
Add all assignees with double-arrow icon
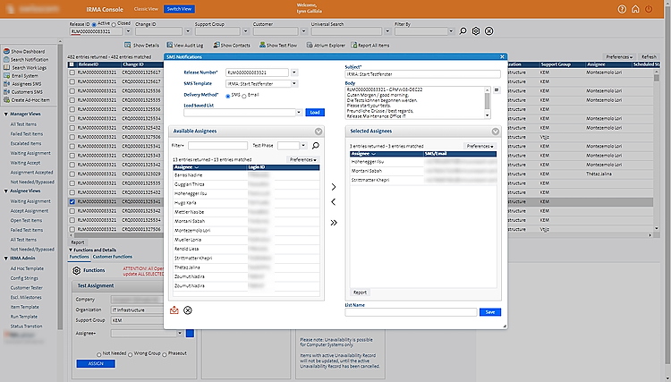(334, 222)
